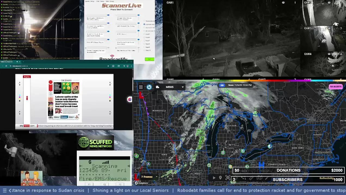Open the 50 Alerts button
This screenshot has width=346, height=195.
tap(336, 87)
